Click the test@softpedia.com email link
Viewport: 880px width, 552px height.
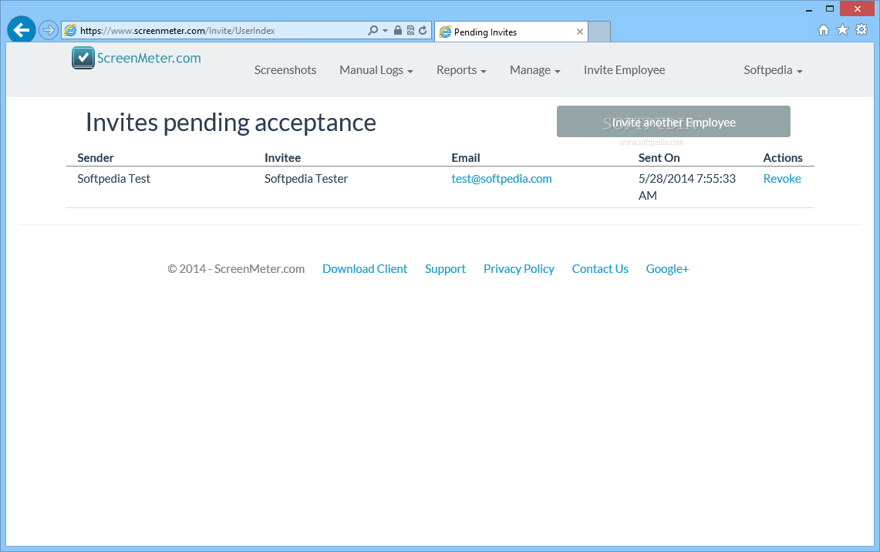[x=501, y=178]
